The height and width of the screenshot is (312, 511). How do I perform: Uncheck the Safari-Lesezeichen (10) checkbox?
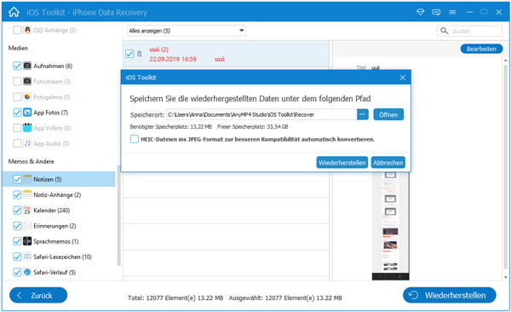pos(17,257)
